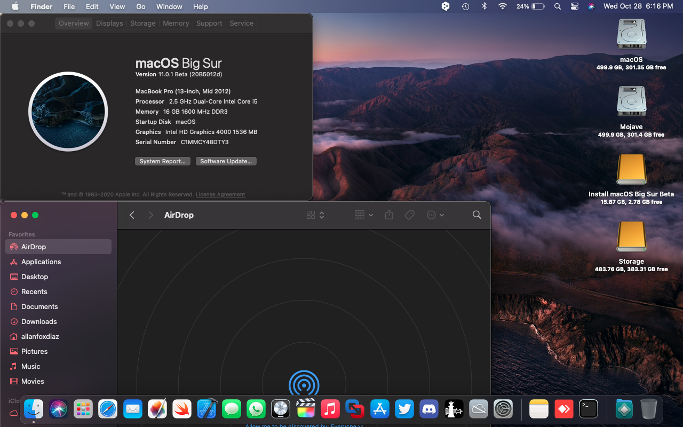This screenshot has height=427, width=683.
Task: Open Finder from the Dock
Action: tap(34, 409)
